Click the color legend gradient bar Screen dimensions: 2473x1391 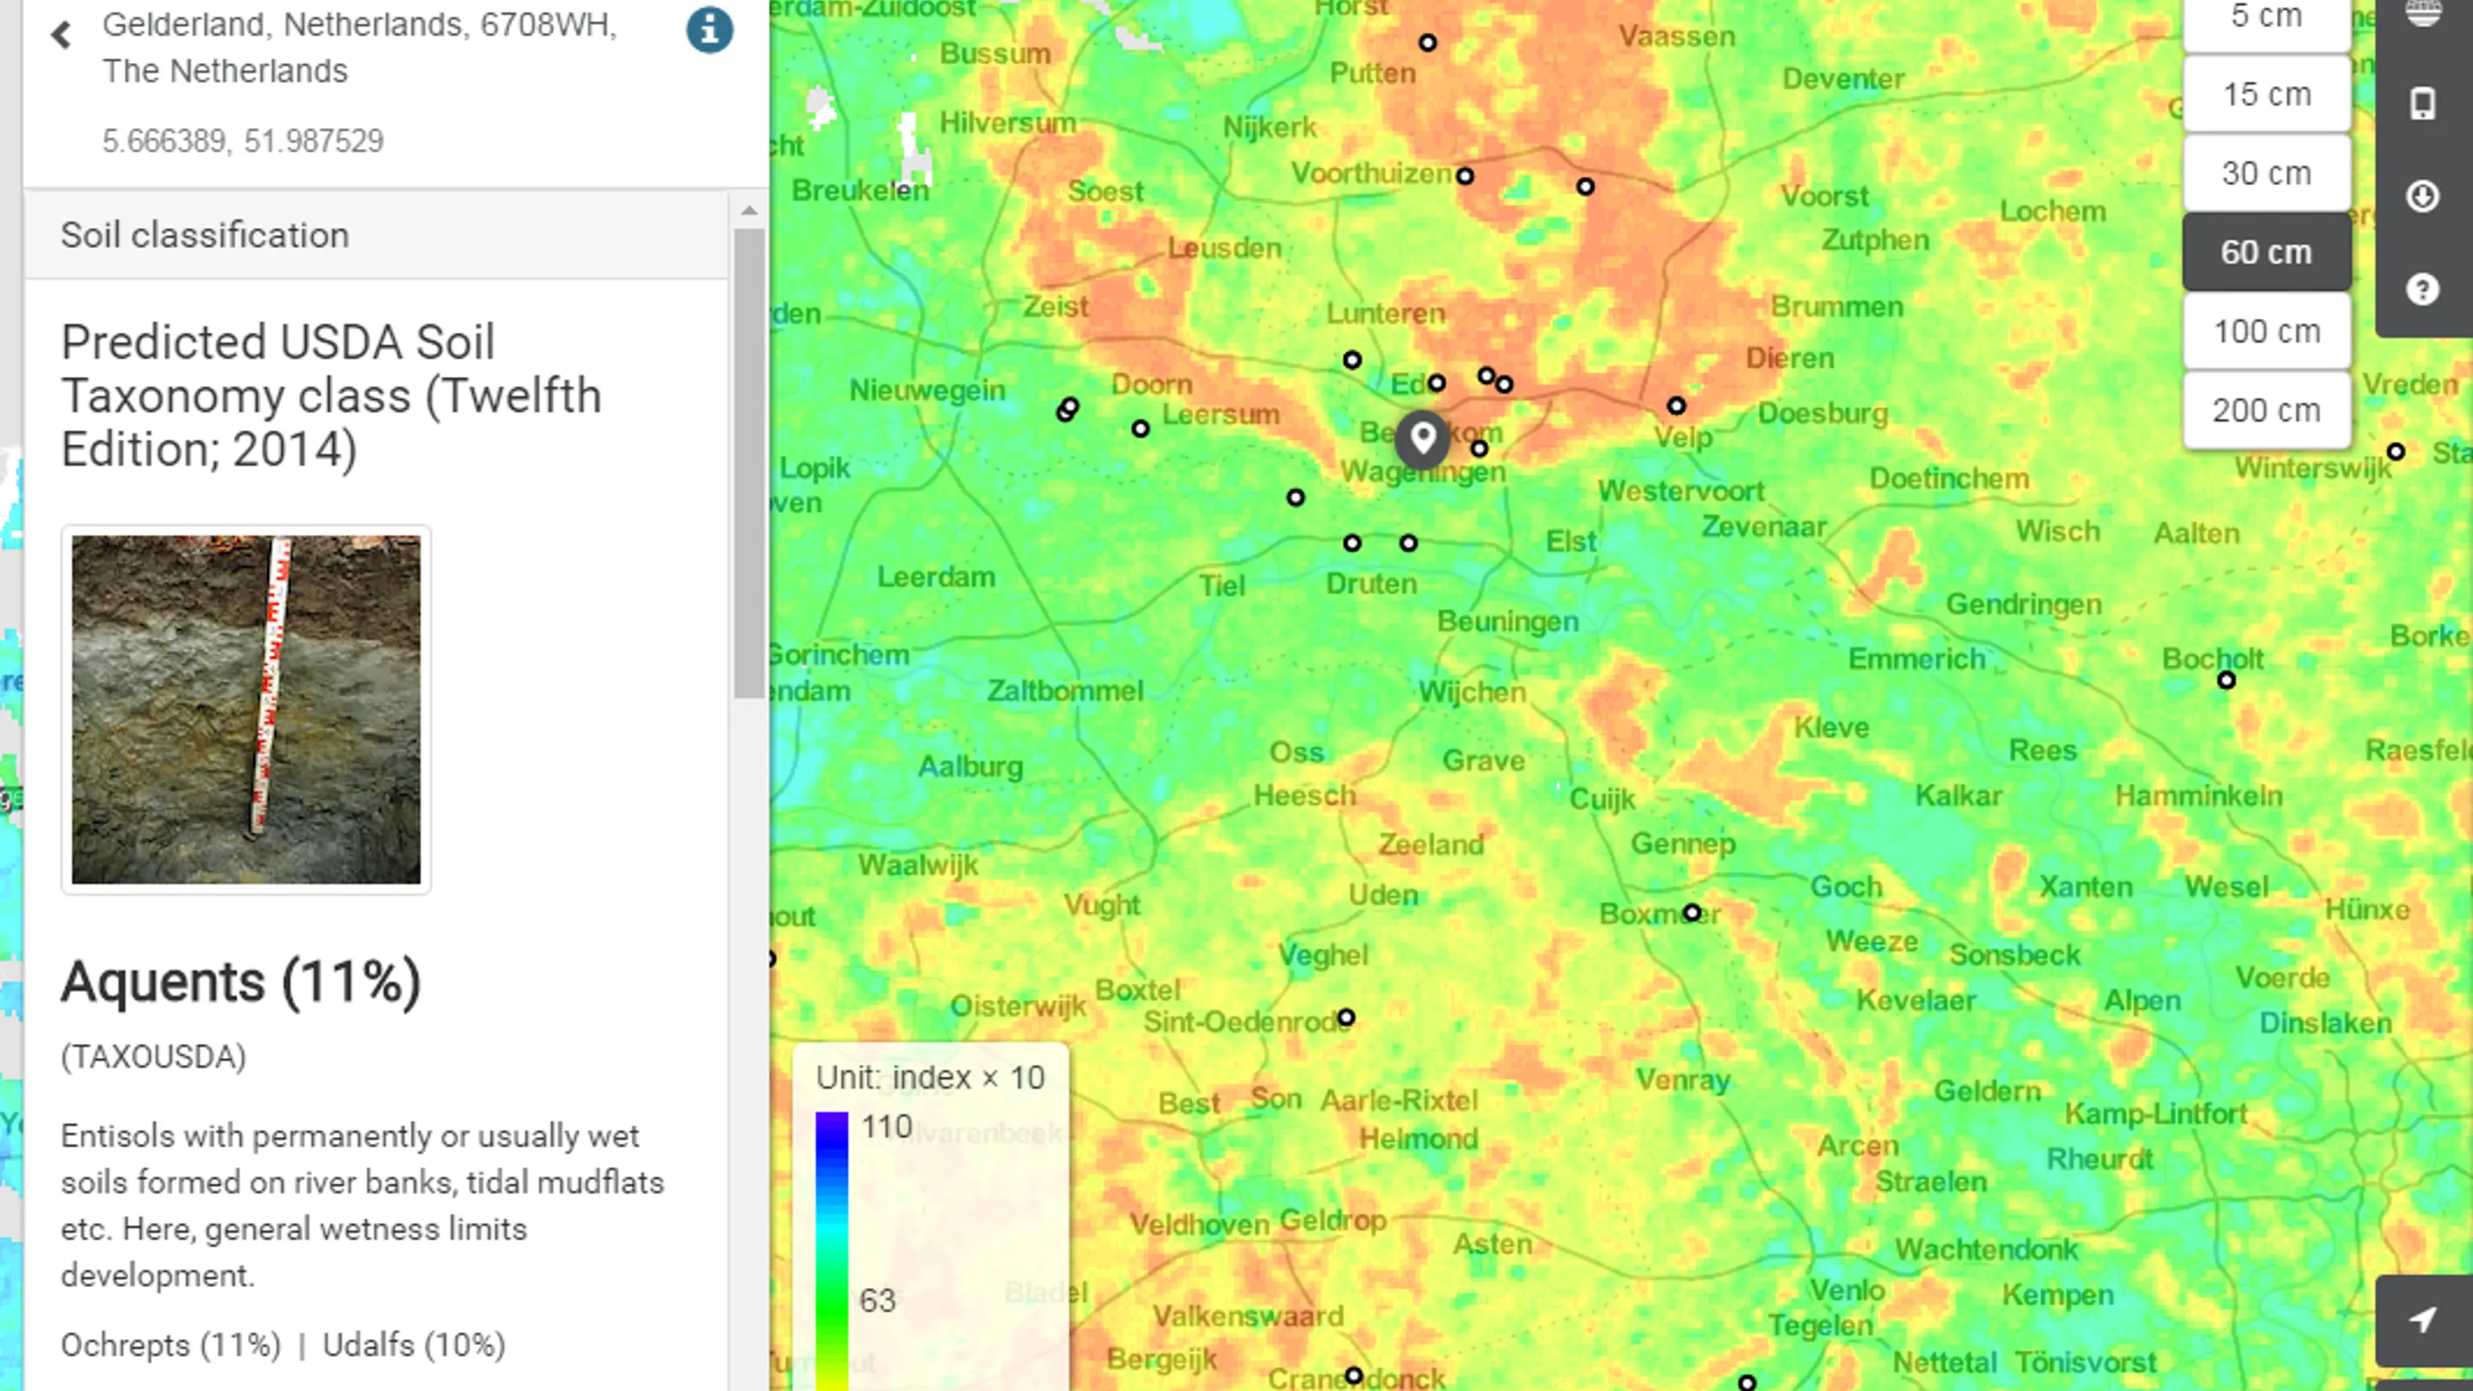pyautogui.click(x=832, y=1248)
